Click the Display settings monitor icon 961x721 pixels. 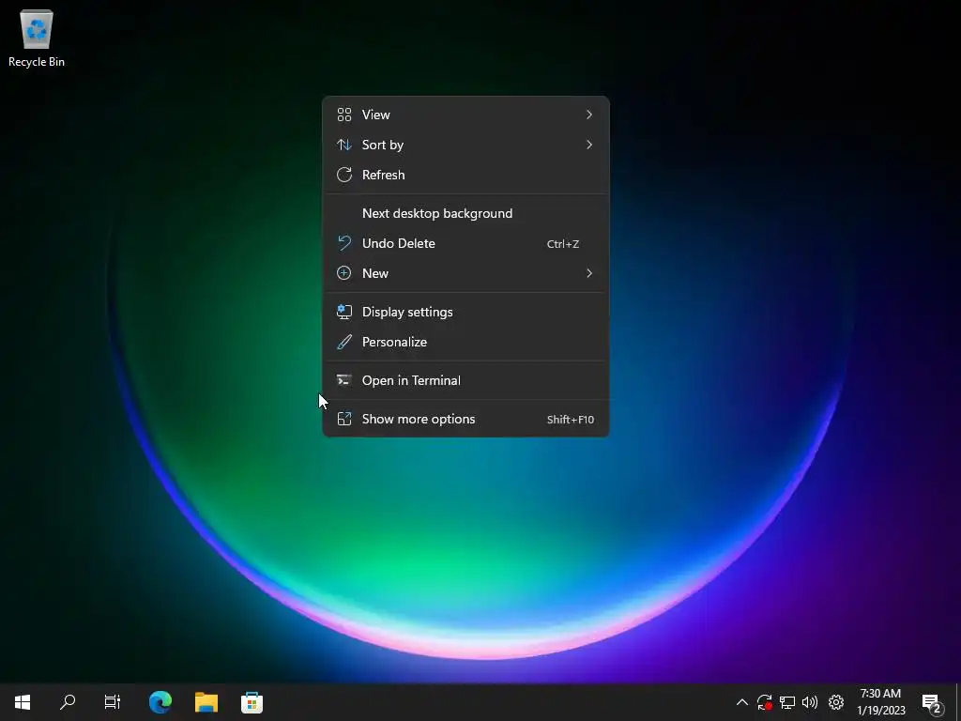click(x=344, y=312)
